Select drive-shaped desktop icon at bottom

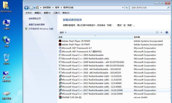tap(6, 95)
